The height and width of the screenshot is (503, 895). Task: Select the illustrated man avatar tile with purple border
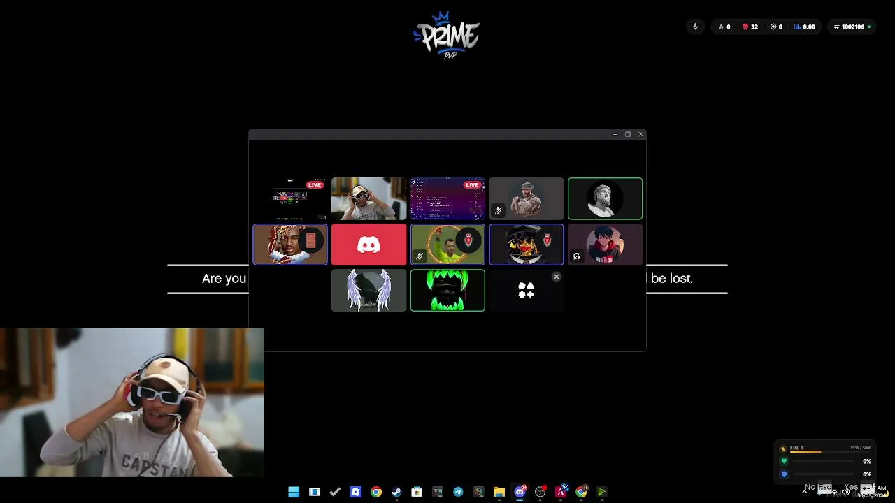click(x=290, y=245)
